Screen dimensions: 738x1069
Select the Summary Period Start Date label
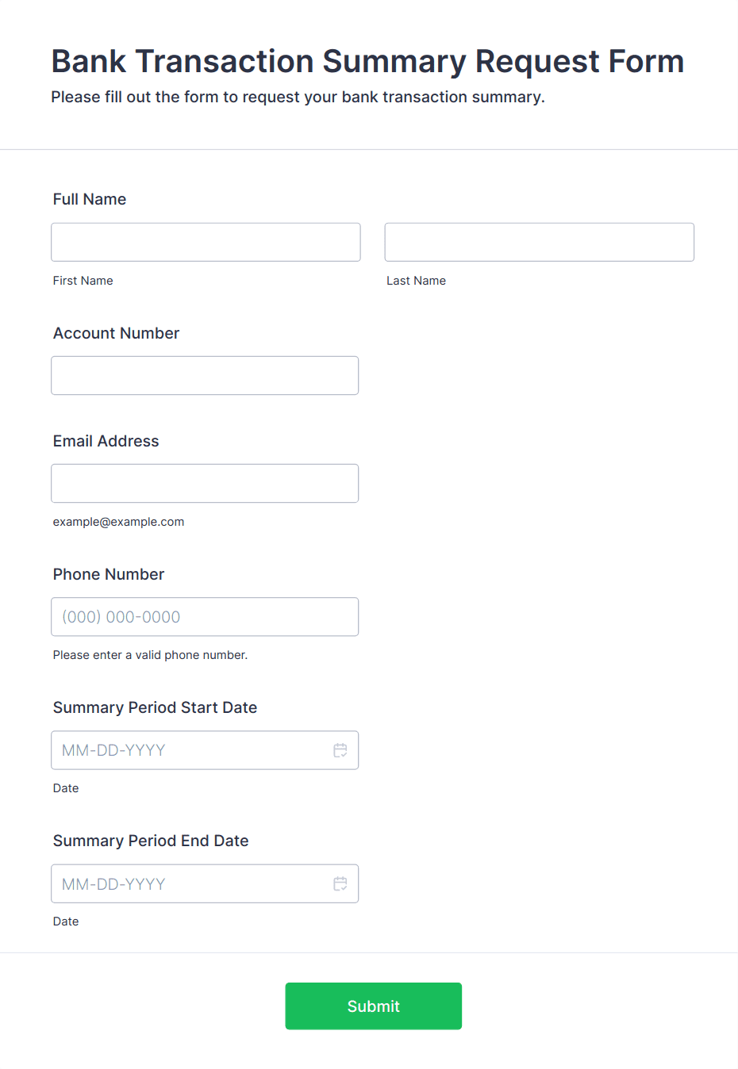pyautogui.click(x=155, y=707)
